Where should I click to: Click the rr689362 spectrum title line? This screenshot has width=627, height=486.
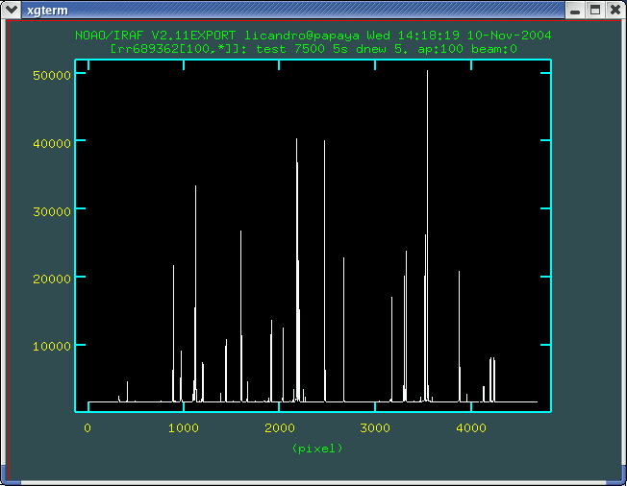pyautogui.click(x=313, y=48)
